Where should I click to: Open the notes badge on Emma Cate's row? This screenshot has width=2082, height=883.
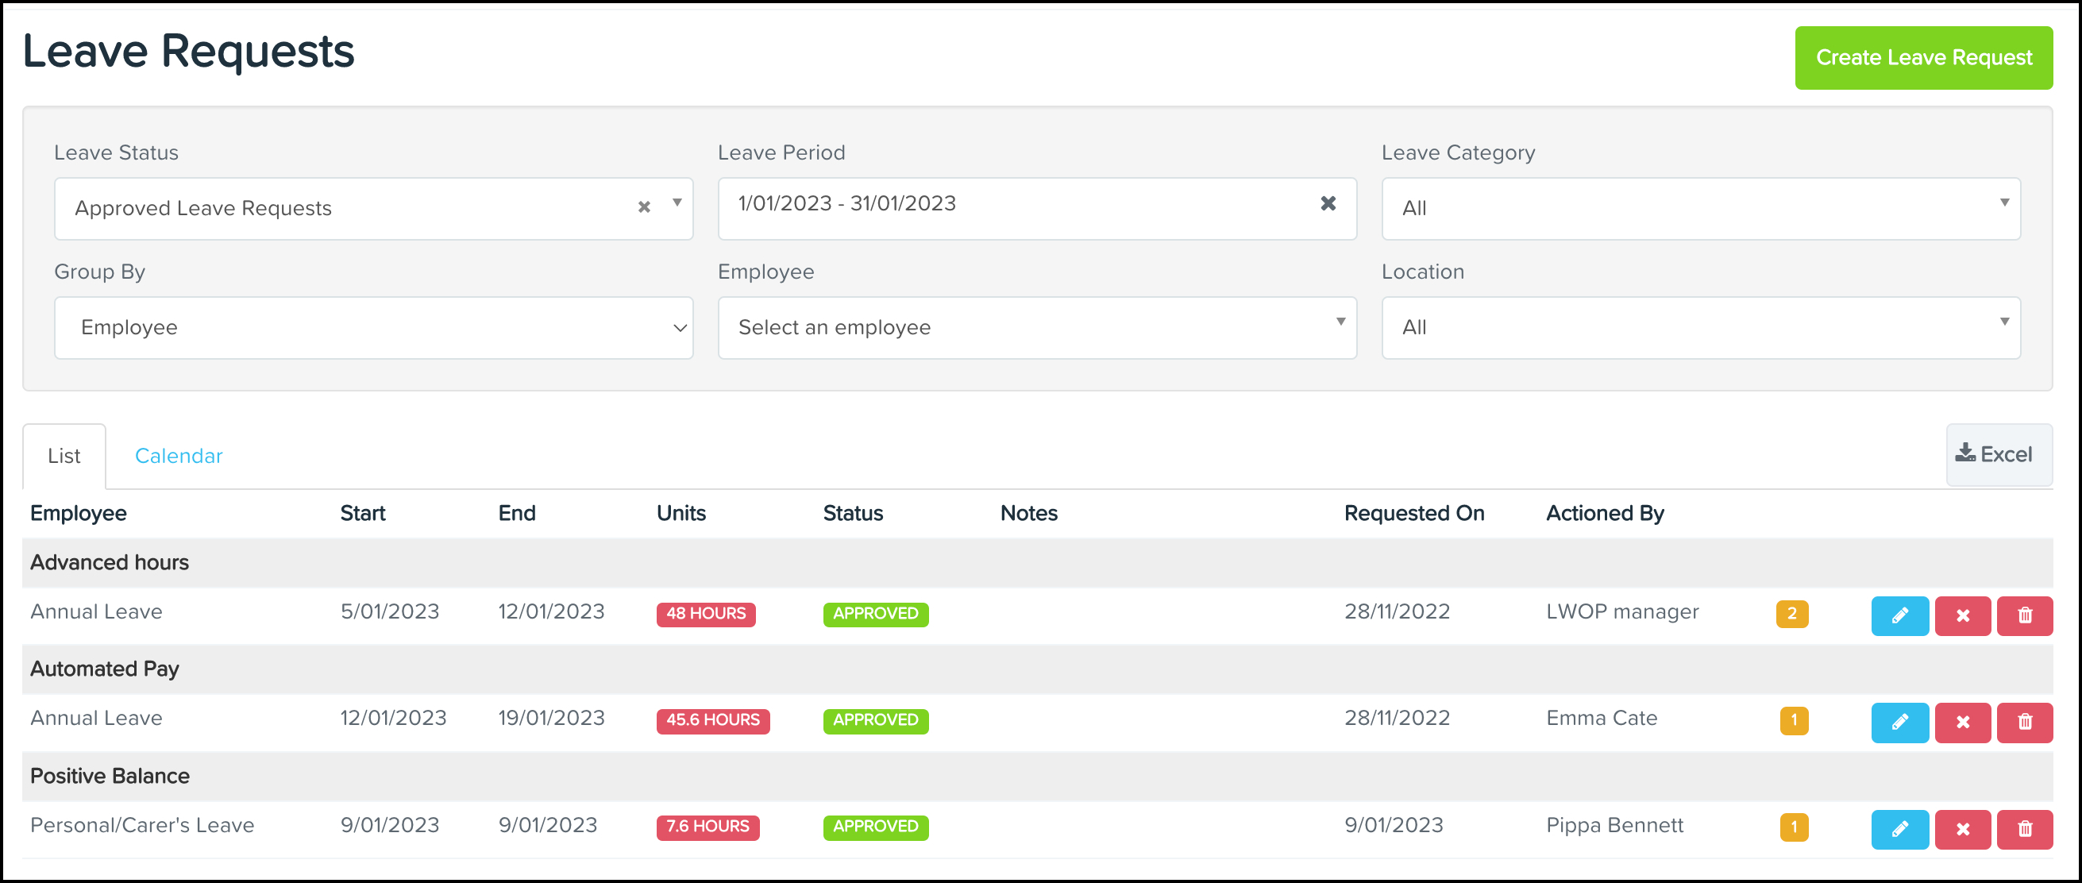[1794, 721]
